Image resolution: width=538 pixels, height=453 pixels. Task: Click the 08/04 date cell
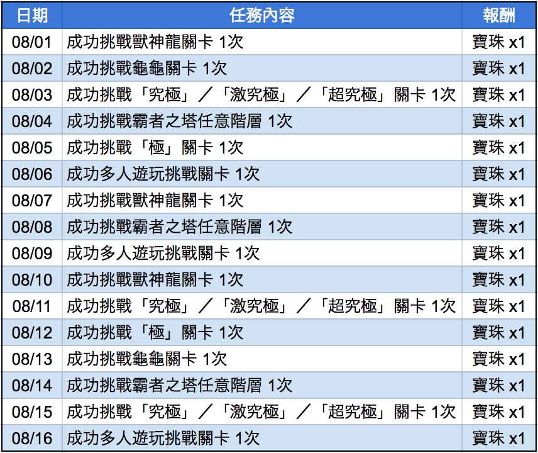(x=32, y=121)
